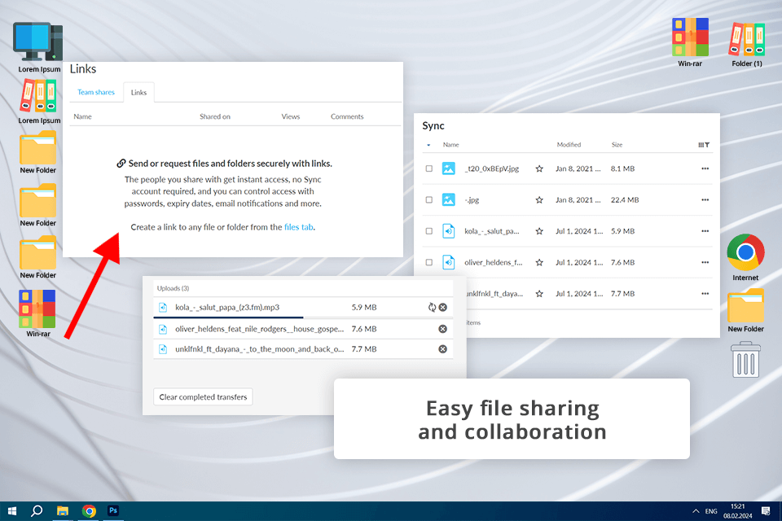Open more options for _t20_0xBEpV.jpg
Viewport: 782px width, 521px height.
[705, 169]
